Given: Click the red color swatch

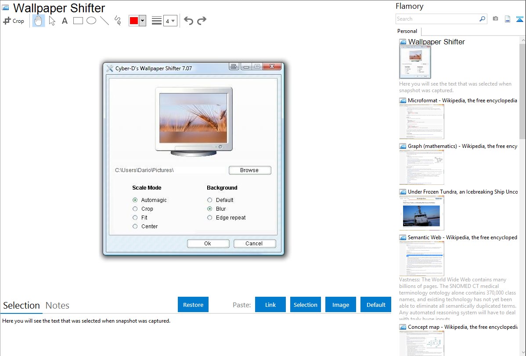Looking at the screenshot, I should click(x=134, y=21).
